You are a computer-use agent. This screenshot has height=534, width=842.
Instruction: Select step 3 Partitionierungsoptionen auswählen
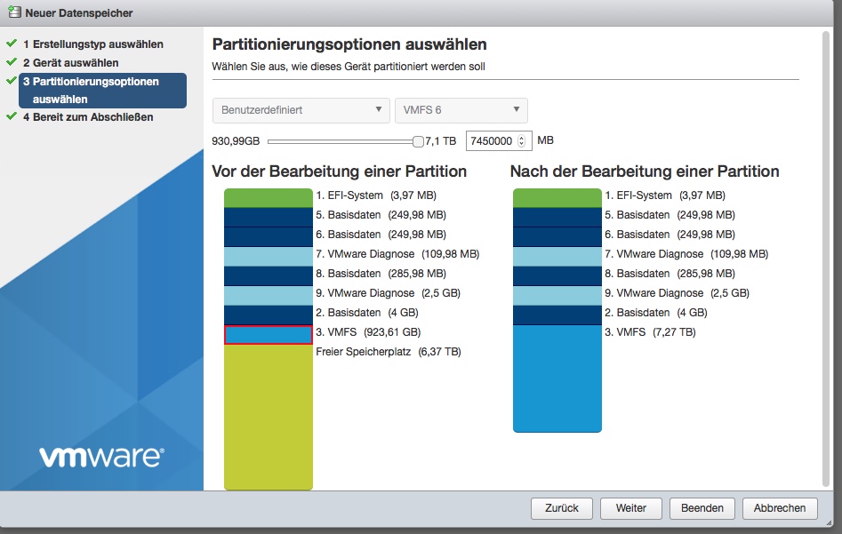coord(101,91)
